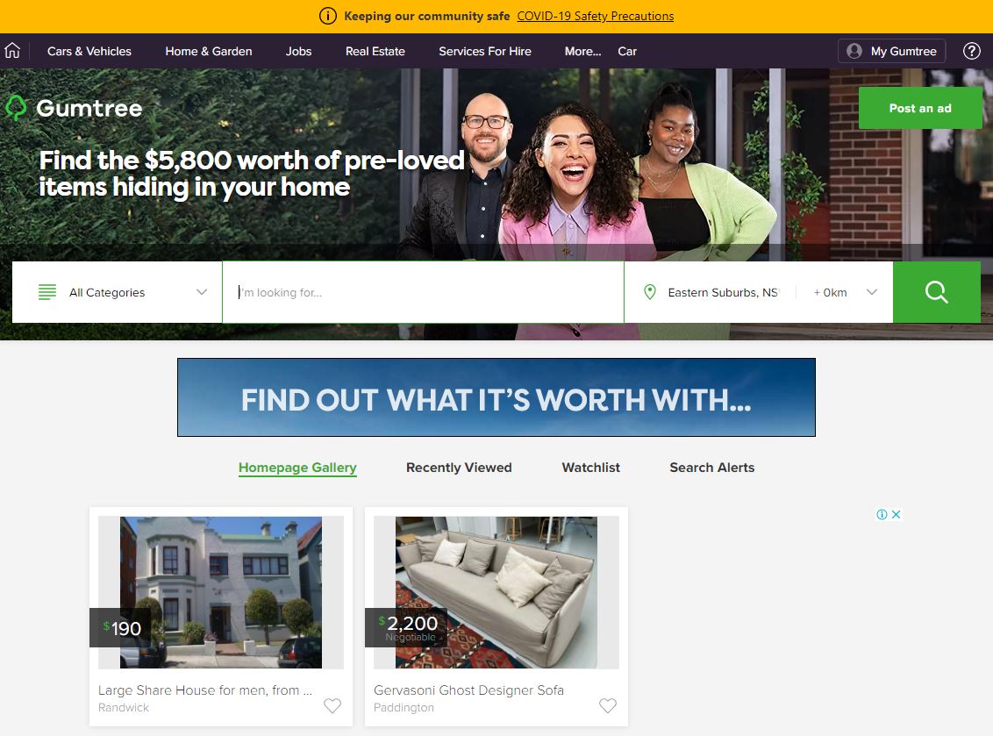
Task: Open the +0km distance dropdown
Action: point(845,292)
